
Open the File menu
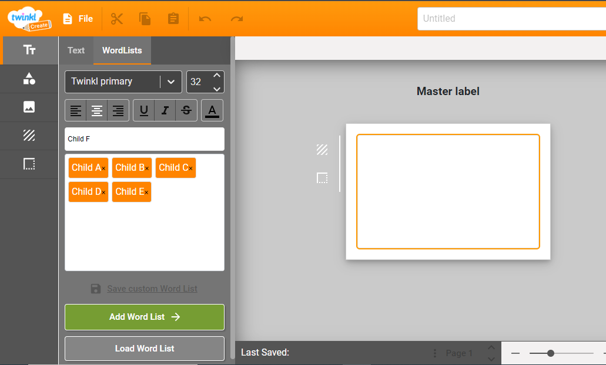(78, 19)
